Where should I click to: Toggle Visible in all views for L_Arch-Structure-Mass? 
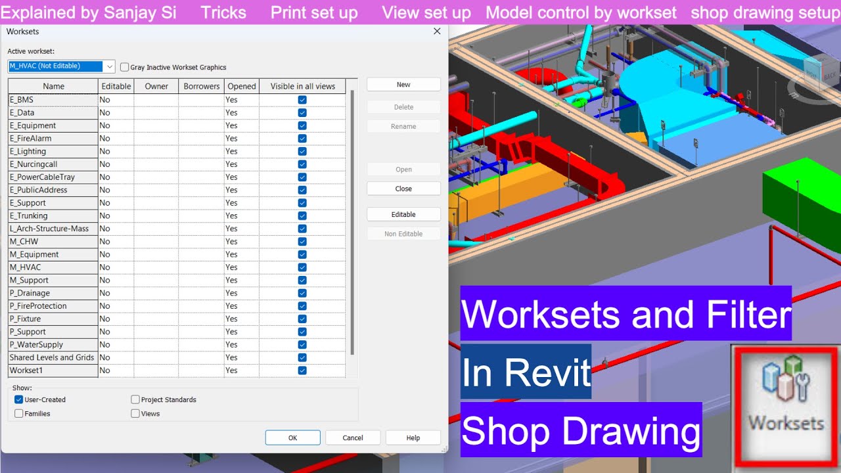click(x=302, y=229)
